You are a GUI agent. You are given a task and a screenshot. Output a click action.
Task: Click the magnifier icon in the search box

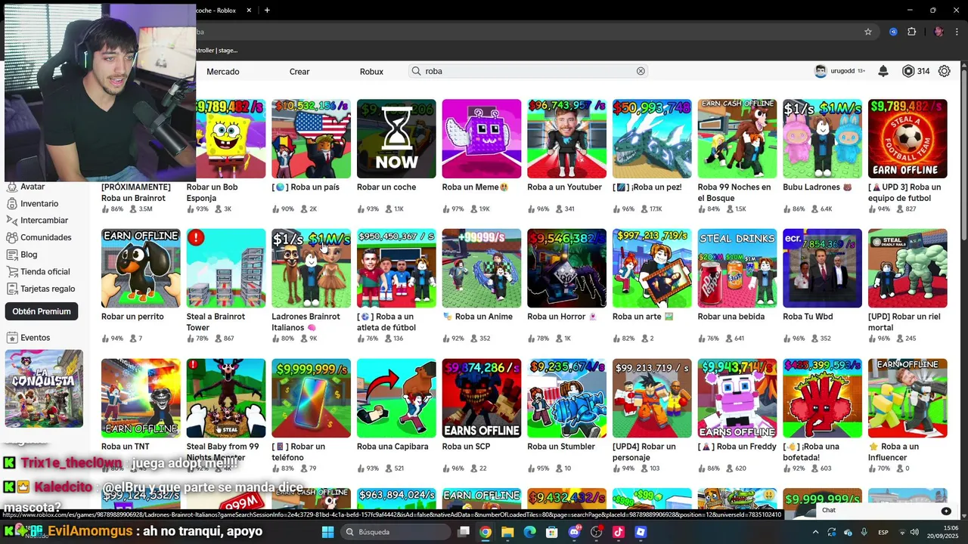[x=416, y=71]
